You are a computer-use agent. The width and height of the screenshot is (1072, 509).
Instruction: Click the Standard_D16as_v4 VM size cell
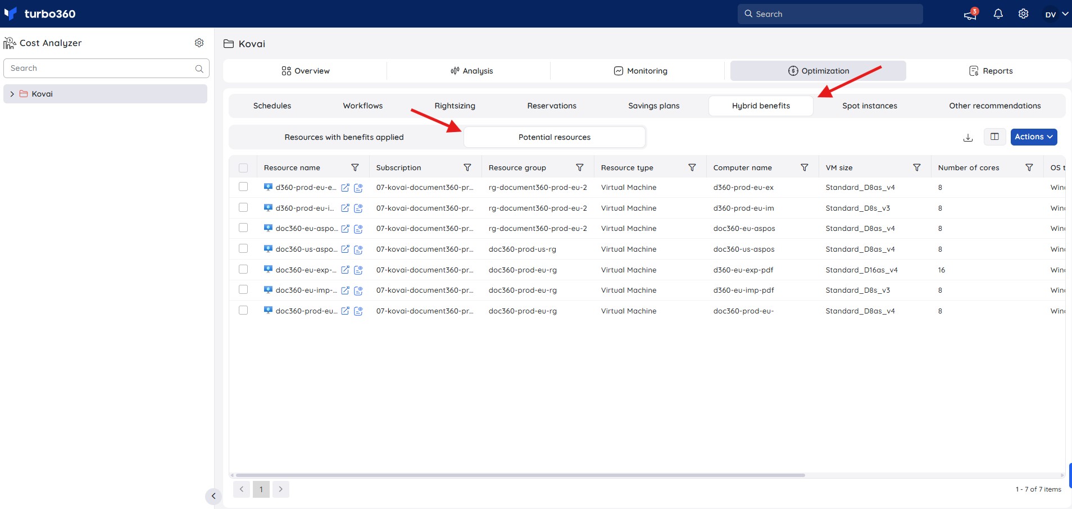(x=861, y=270)
